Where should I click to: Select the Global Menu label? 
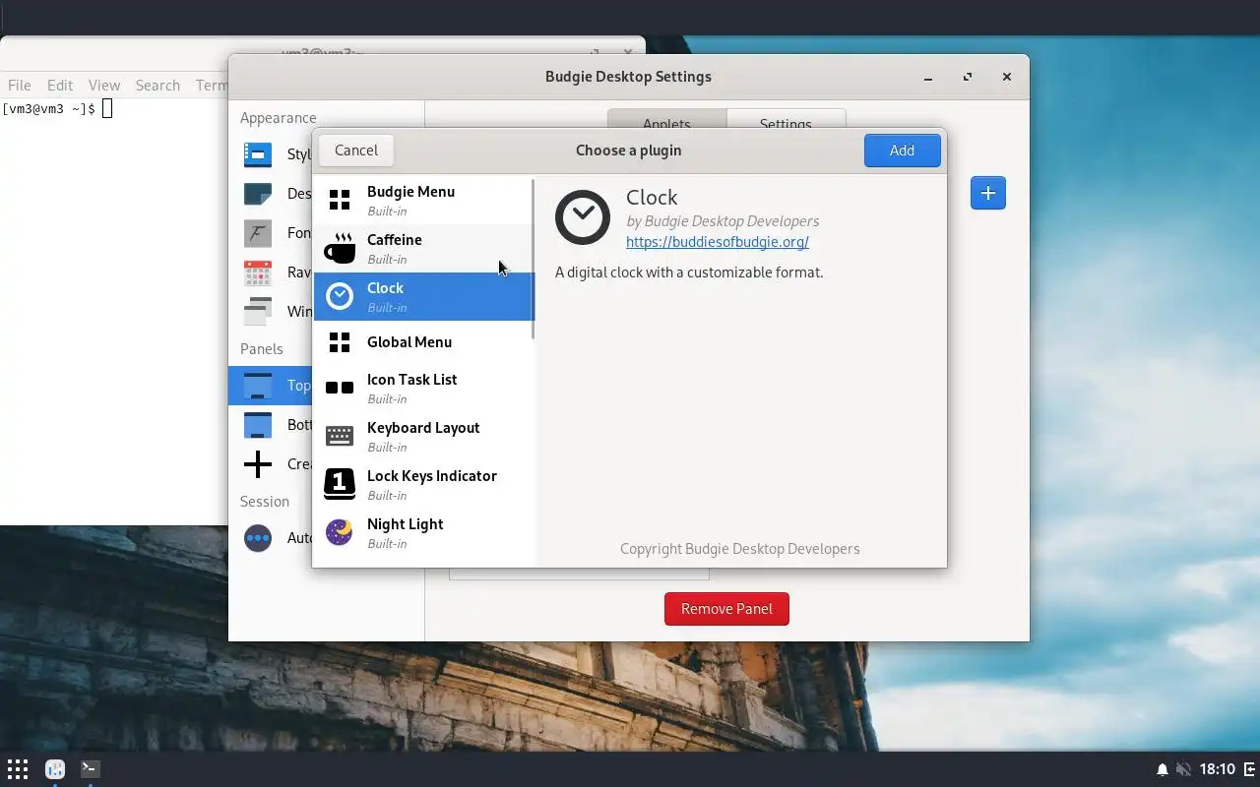409,342
